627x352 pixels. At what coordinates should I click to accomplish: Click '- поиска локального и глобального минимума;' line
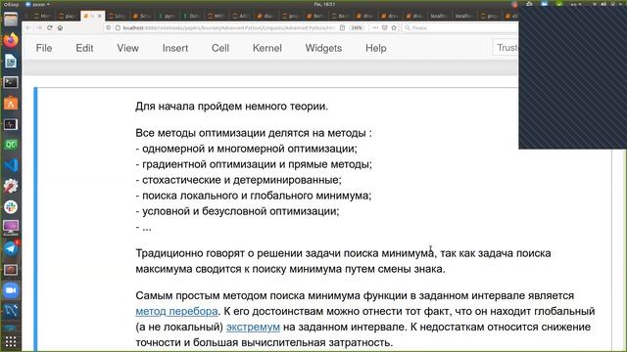254,196
